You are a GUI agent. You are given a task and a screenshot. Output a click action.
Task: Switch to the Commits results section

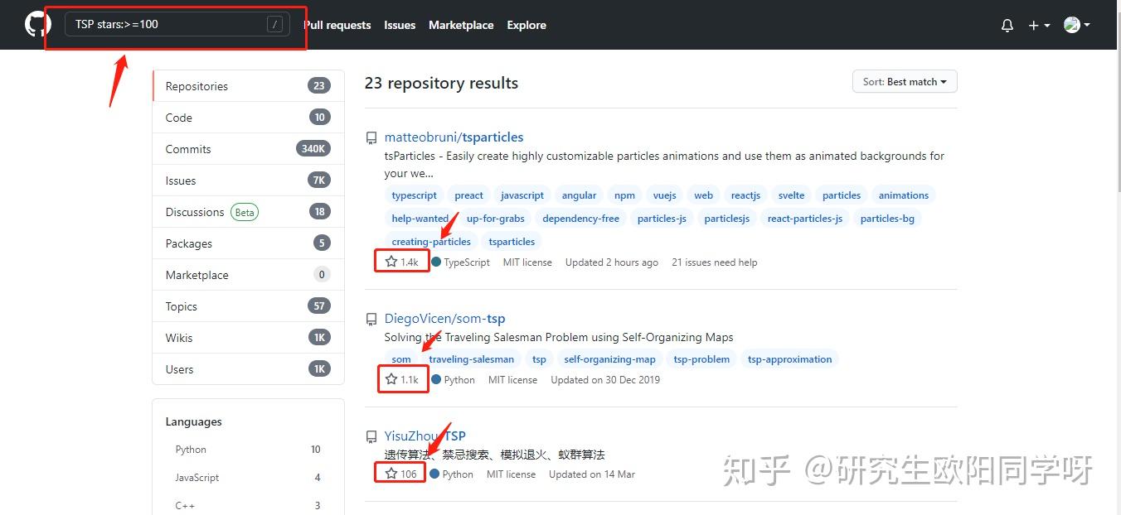(188, 148)
